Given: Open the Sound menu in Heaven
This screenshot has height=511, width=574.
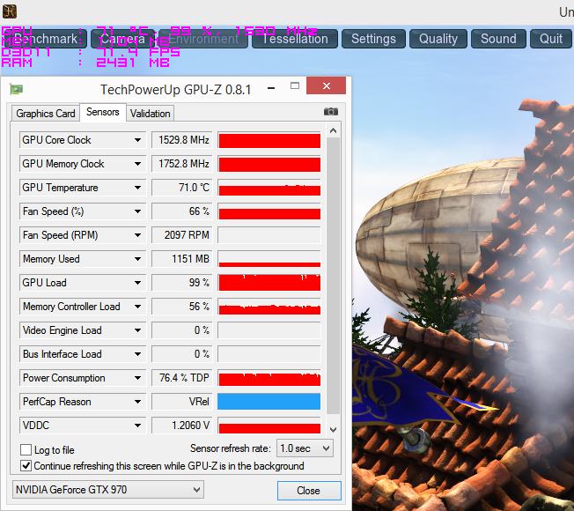Looking at the screenshot, I should pyautogui.click(x=498, y=39).
